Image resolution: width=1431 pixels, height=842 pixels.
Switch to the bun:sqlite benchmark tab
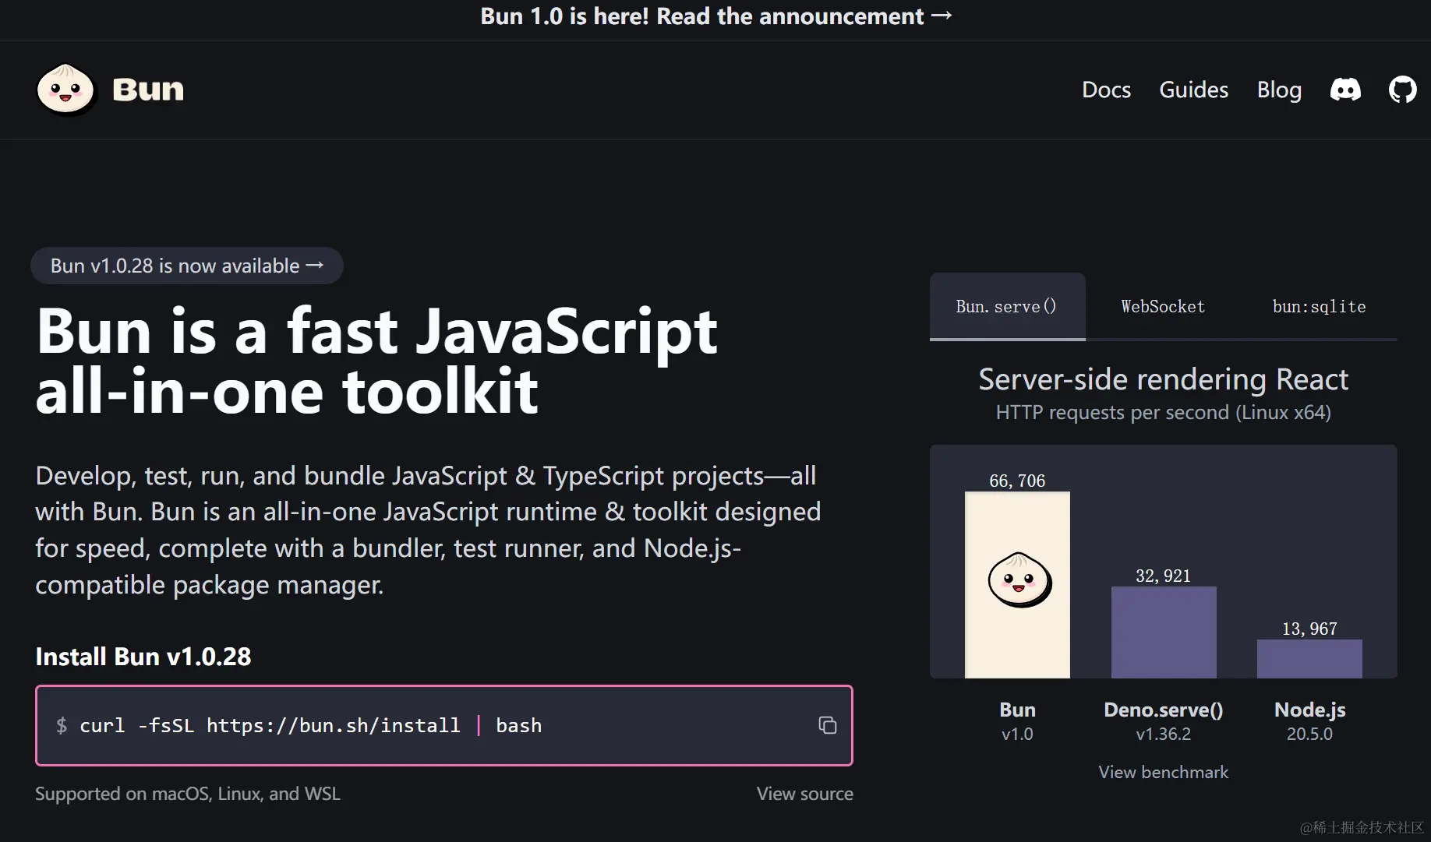1319,306
